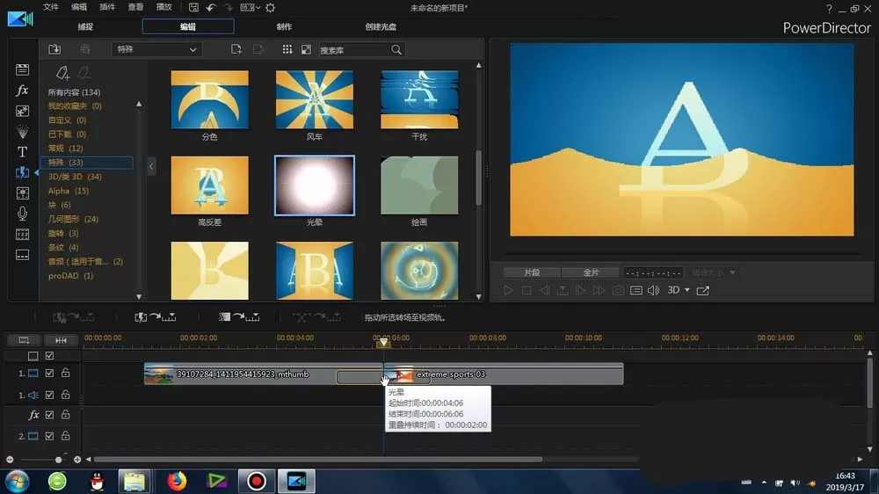
Task: Toggle the video track 1 enable checkbox
Action: [49, 373]
